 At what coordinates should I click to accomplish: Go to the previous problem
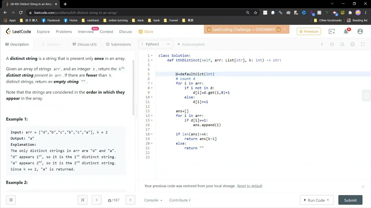97,200
